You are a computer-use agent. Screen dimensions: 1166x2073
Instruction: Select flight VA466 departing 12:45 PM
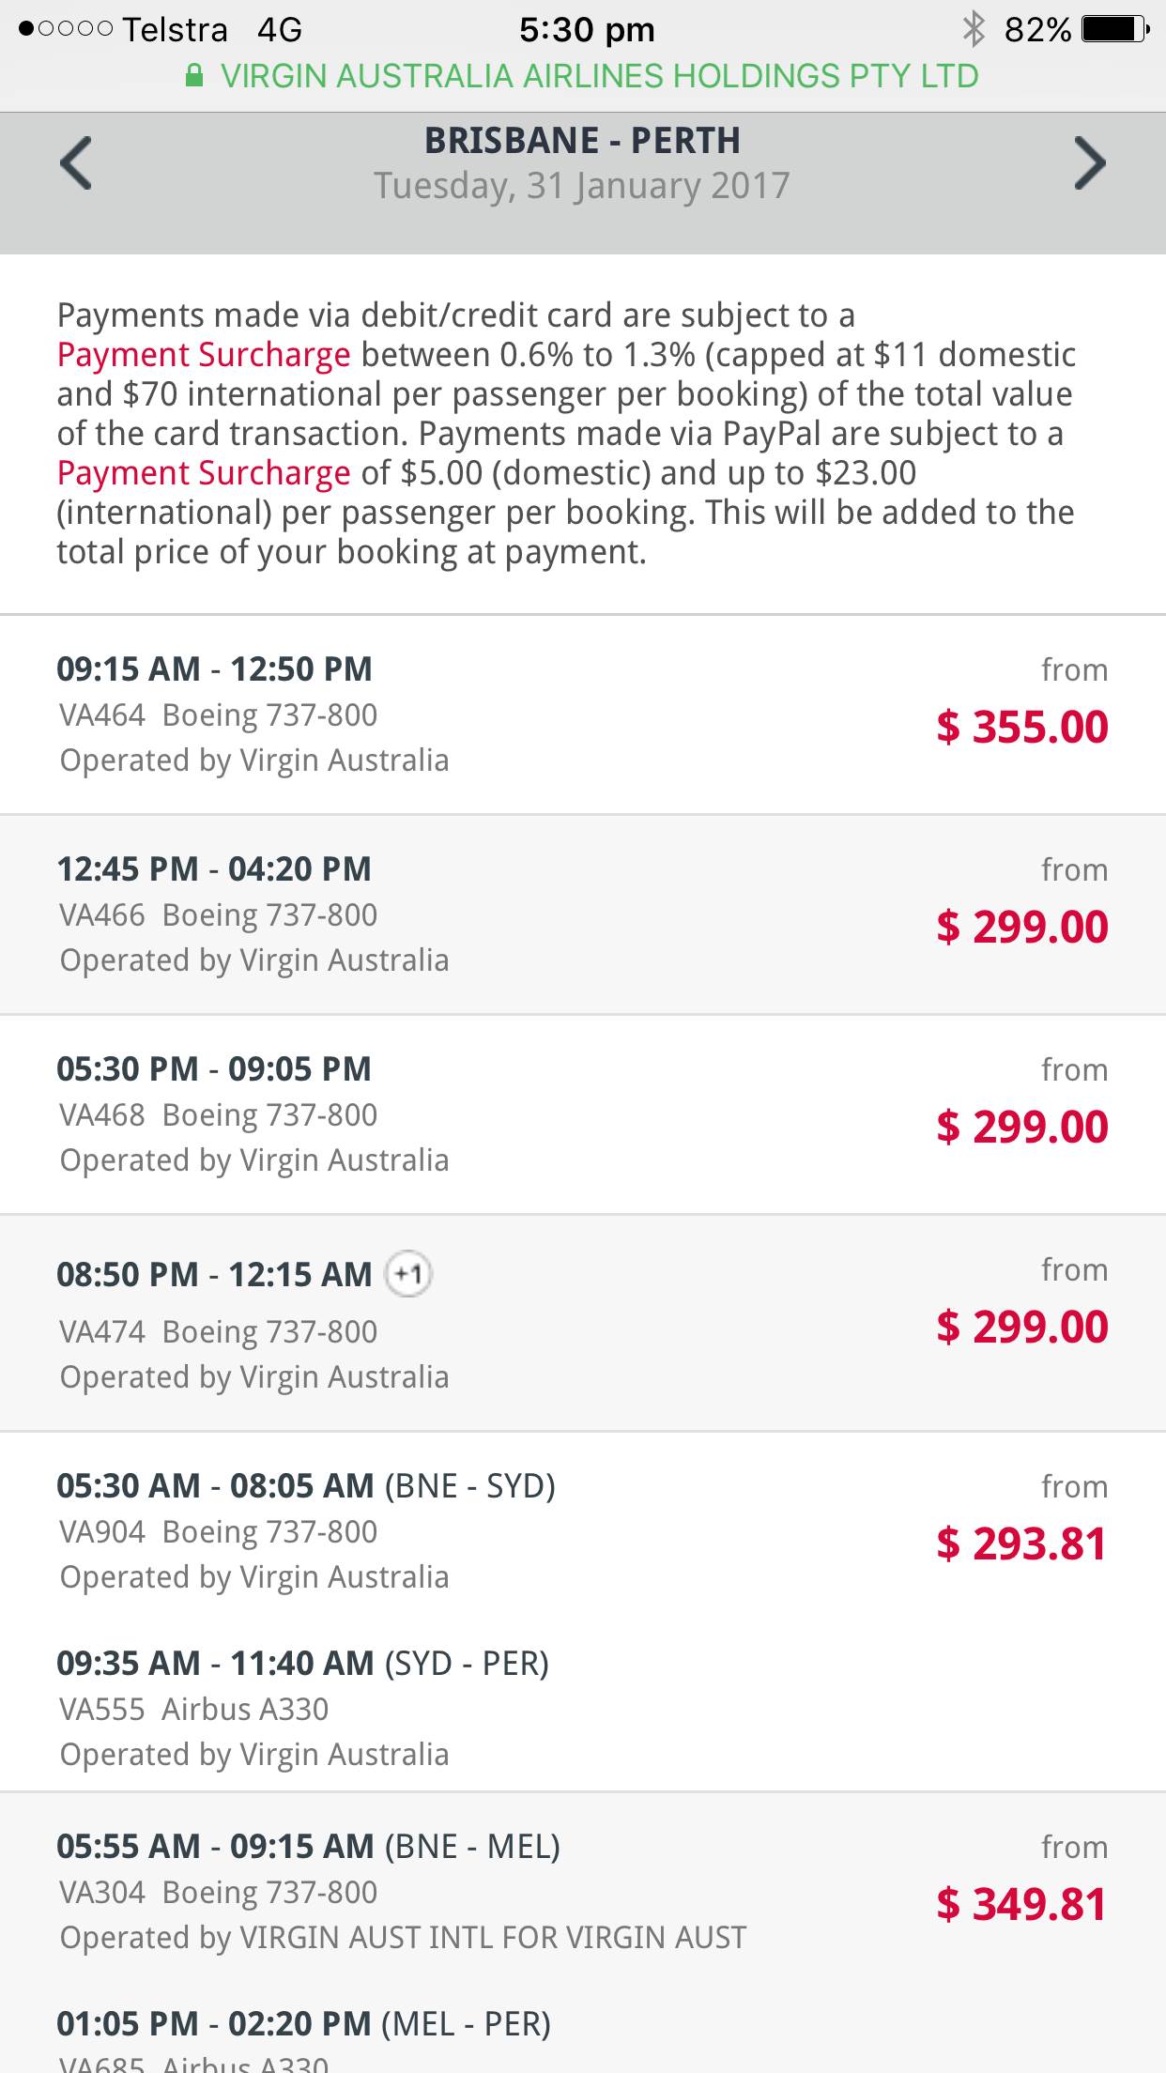pos(253,914)
